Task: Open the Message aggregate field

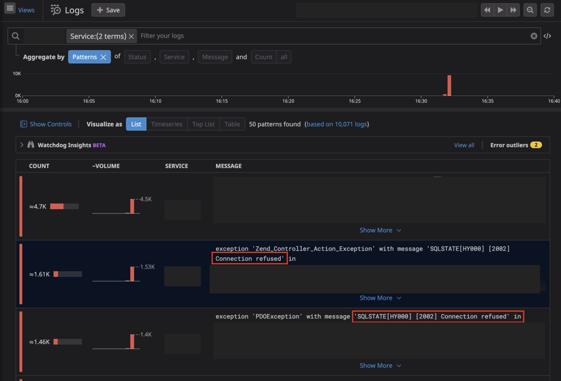Action: 215,57
